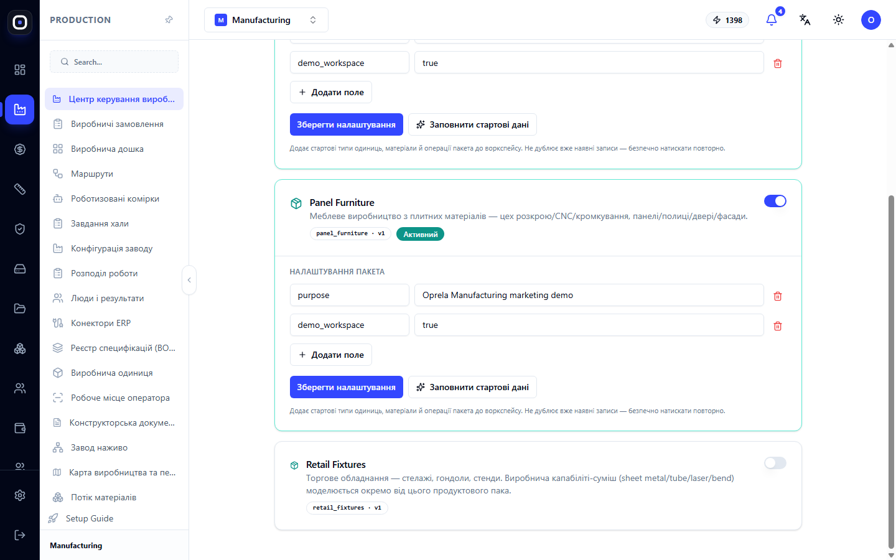Open the dashboard grid icon in the rail
Screen dimensions: 896x560
[x=20, y=70]
